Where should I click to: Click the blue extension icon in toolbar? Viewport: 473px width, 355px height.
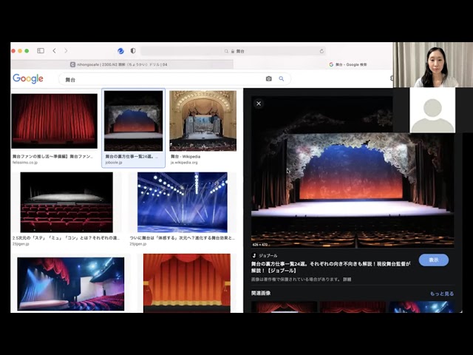(120, 51)
